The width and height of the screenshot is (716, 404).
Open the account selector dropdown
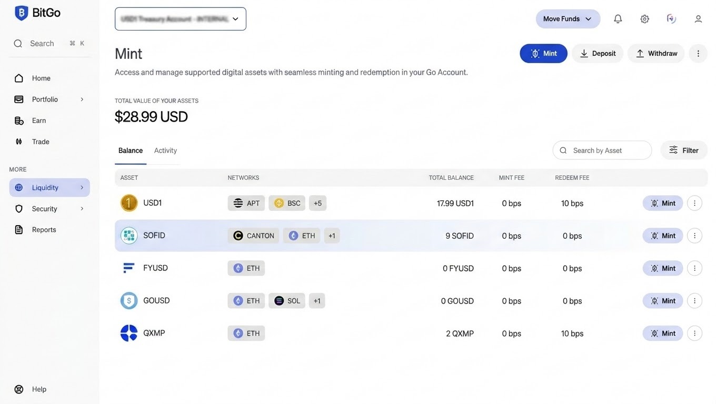point(181,19)
